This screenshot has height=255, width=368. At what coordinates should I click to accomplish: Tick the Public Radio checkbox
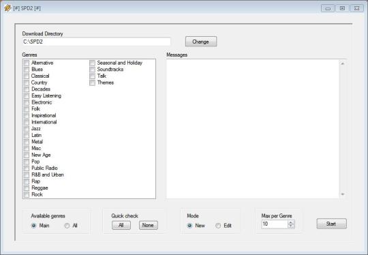[27, 168]
